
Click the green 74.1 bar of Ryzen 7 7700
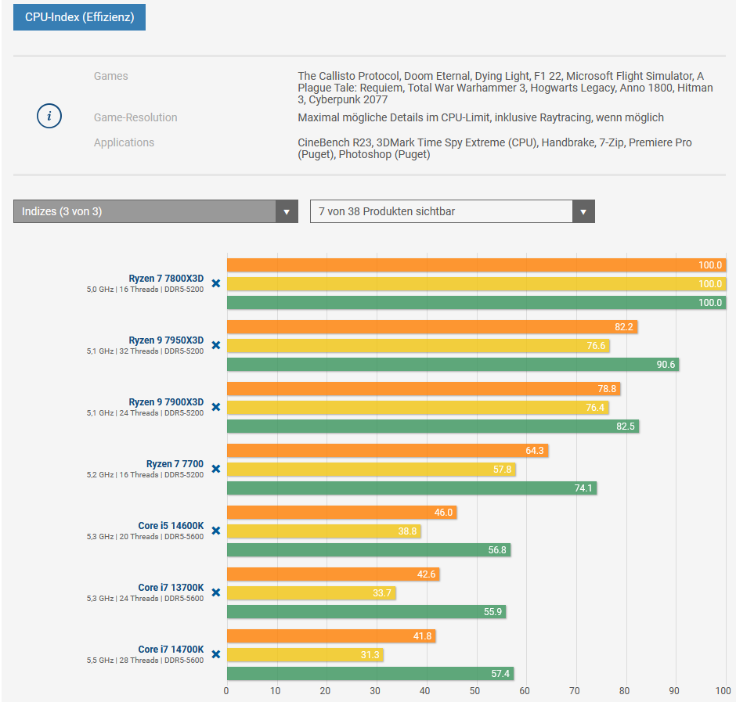(x=412, y=488)
